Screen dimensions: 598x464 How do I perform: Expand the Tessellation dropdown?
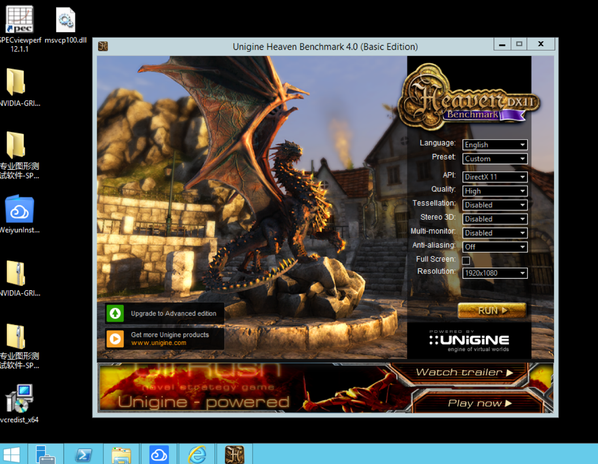click(x=495, y=205)
